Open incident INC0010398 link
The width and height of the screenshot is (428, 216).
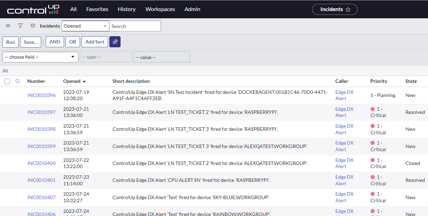(41, 129)
